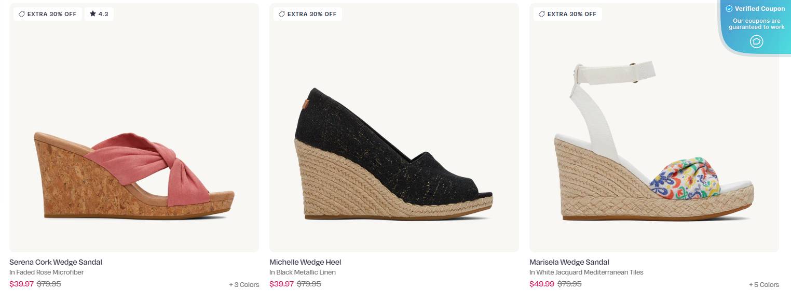791x303 pixels.
Task: Click the tag icon on Serena's discount badge
Action: point(22,14)
